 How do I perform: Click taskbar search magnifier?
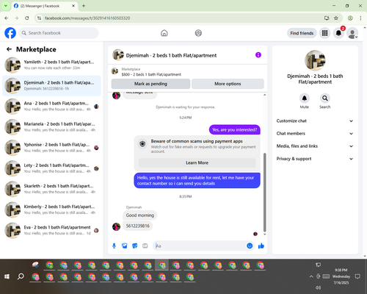[x=21, y=276]
